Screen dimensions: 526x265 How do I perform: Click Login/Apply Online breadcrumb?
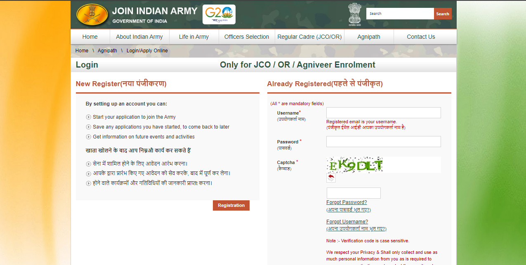(x=147, y=51)
